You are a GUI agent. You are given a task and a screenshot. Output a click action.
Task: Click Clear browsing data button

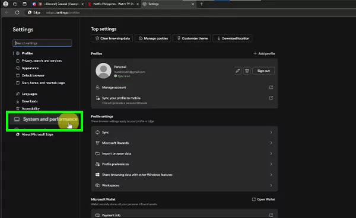112,39
